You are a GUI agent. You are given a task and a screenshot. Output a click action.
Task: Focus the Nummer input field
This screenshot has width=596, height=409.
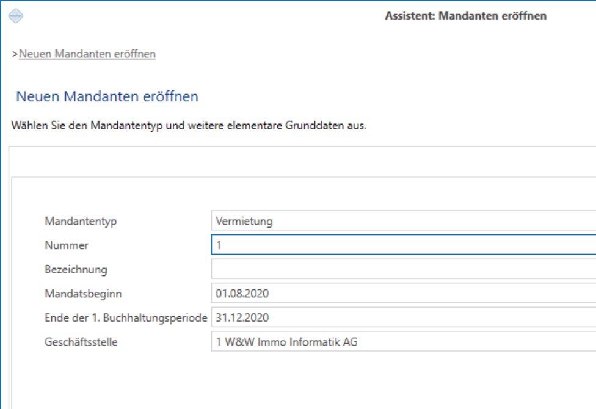[x=403, y=245]
